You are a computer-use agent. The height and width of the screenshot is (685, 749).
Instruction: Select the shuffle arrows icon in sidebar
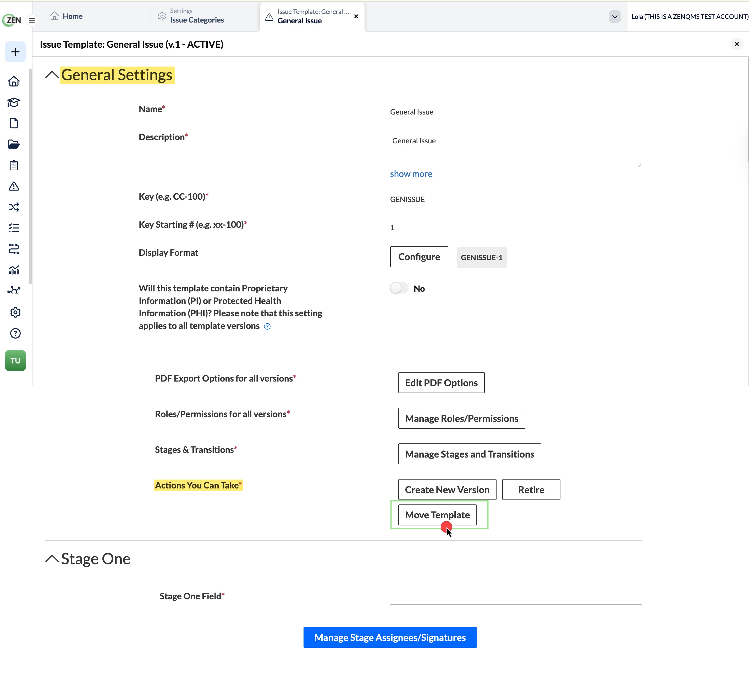[x=14, y=207]
